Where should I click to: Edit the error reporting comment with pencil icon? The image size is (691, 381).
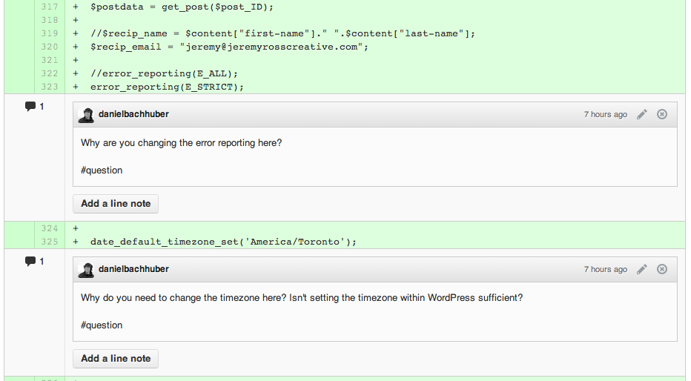click(641, 114)
